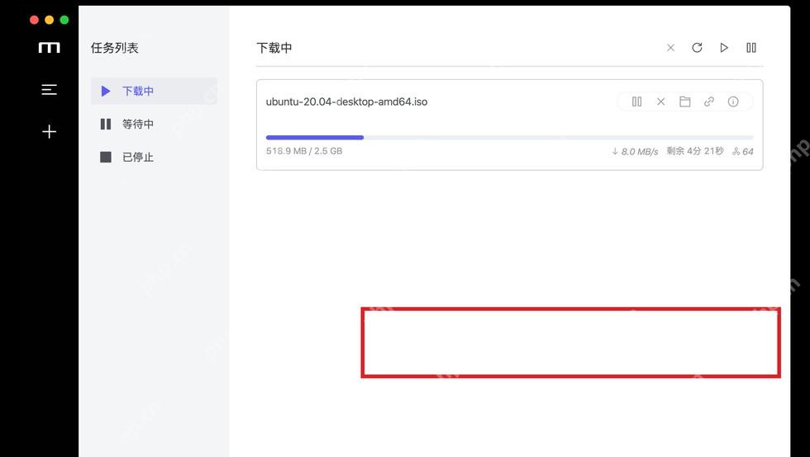Image resolution: width=810 pixels, height=457 pixels.
Task: Delete selected tasks from top toolbar
Action: click(670, 48)
